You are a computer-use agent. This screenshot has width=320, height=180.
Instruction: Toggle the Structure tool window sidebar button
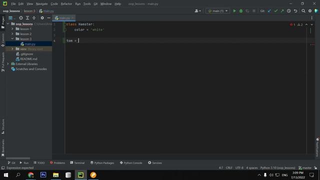3,126
